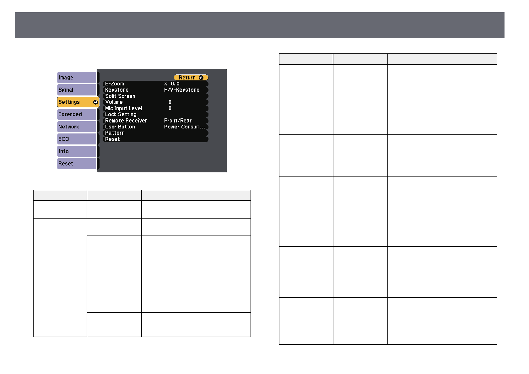Click the enter arrow icon on Settings

pyautogui.click(x=95, y=102)
